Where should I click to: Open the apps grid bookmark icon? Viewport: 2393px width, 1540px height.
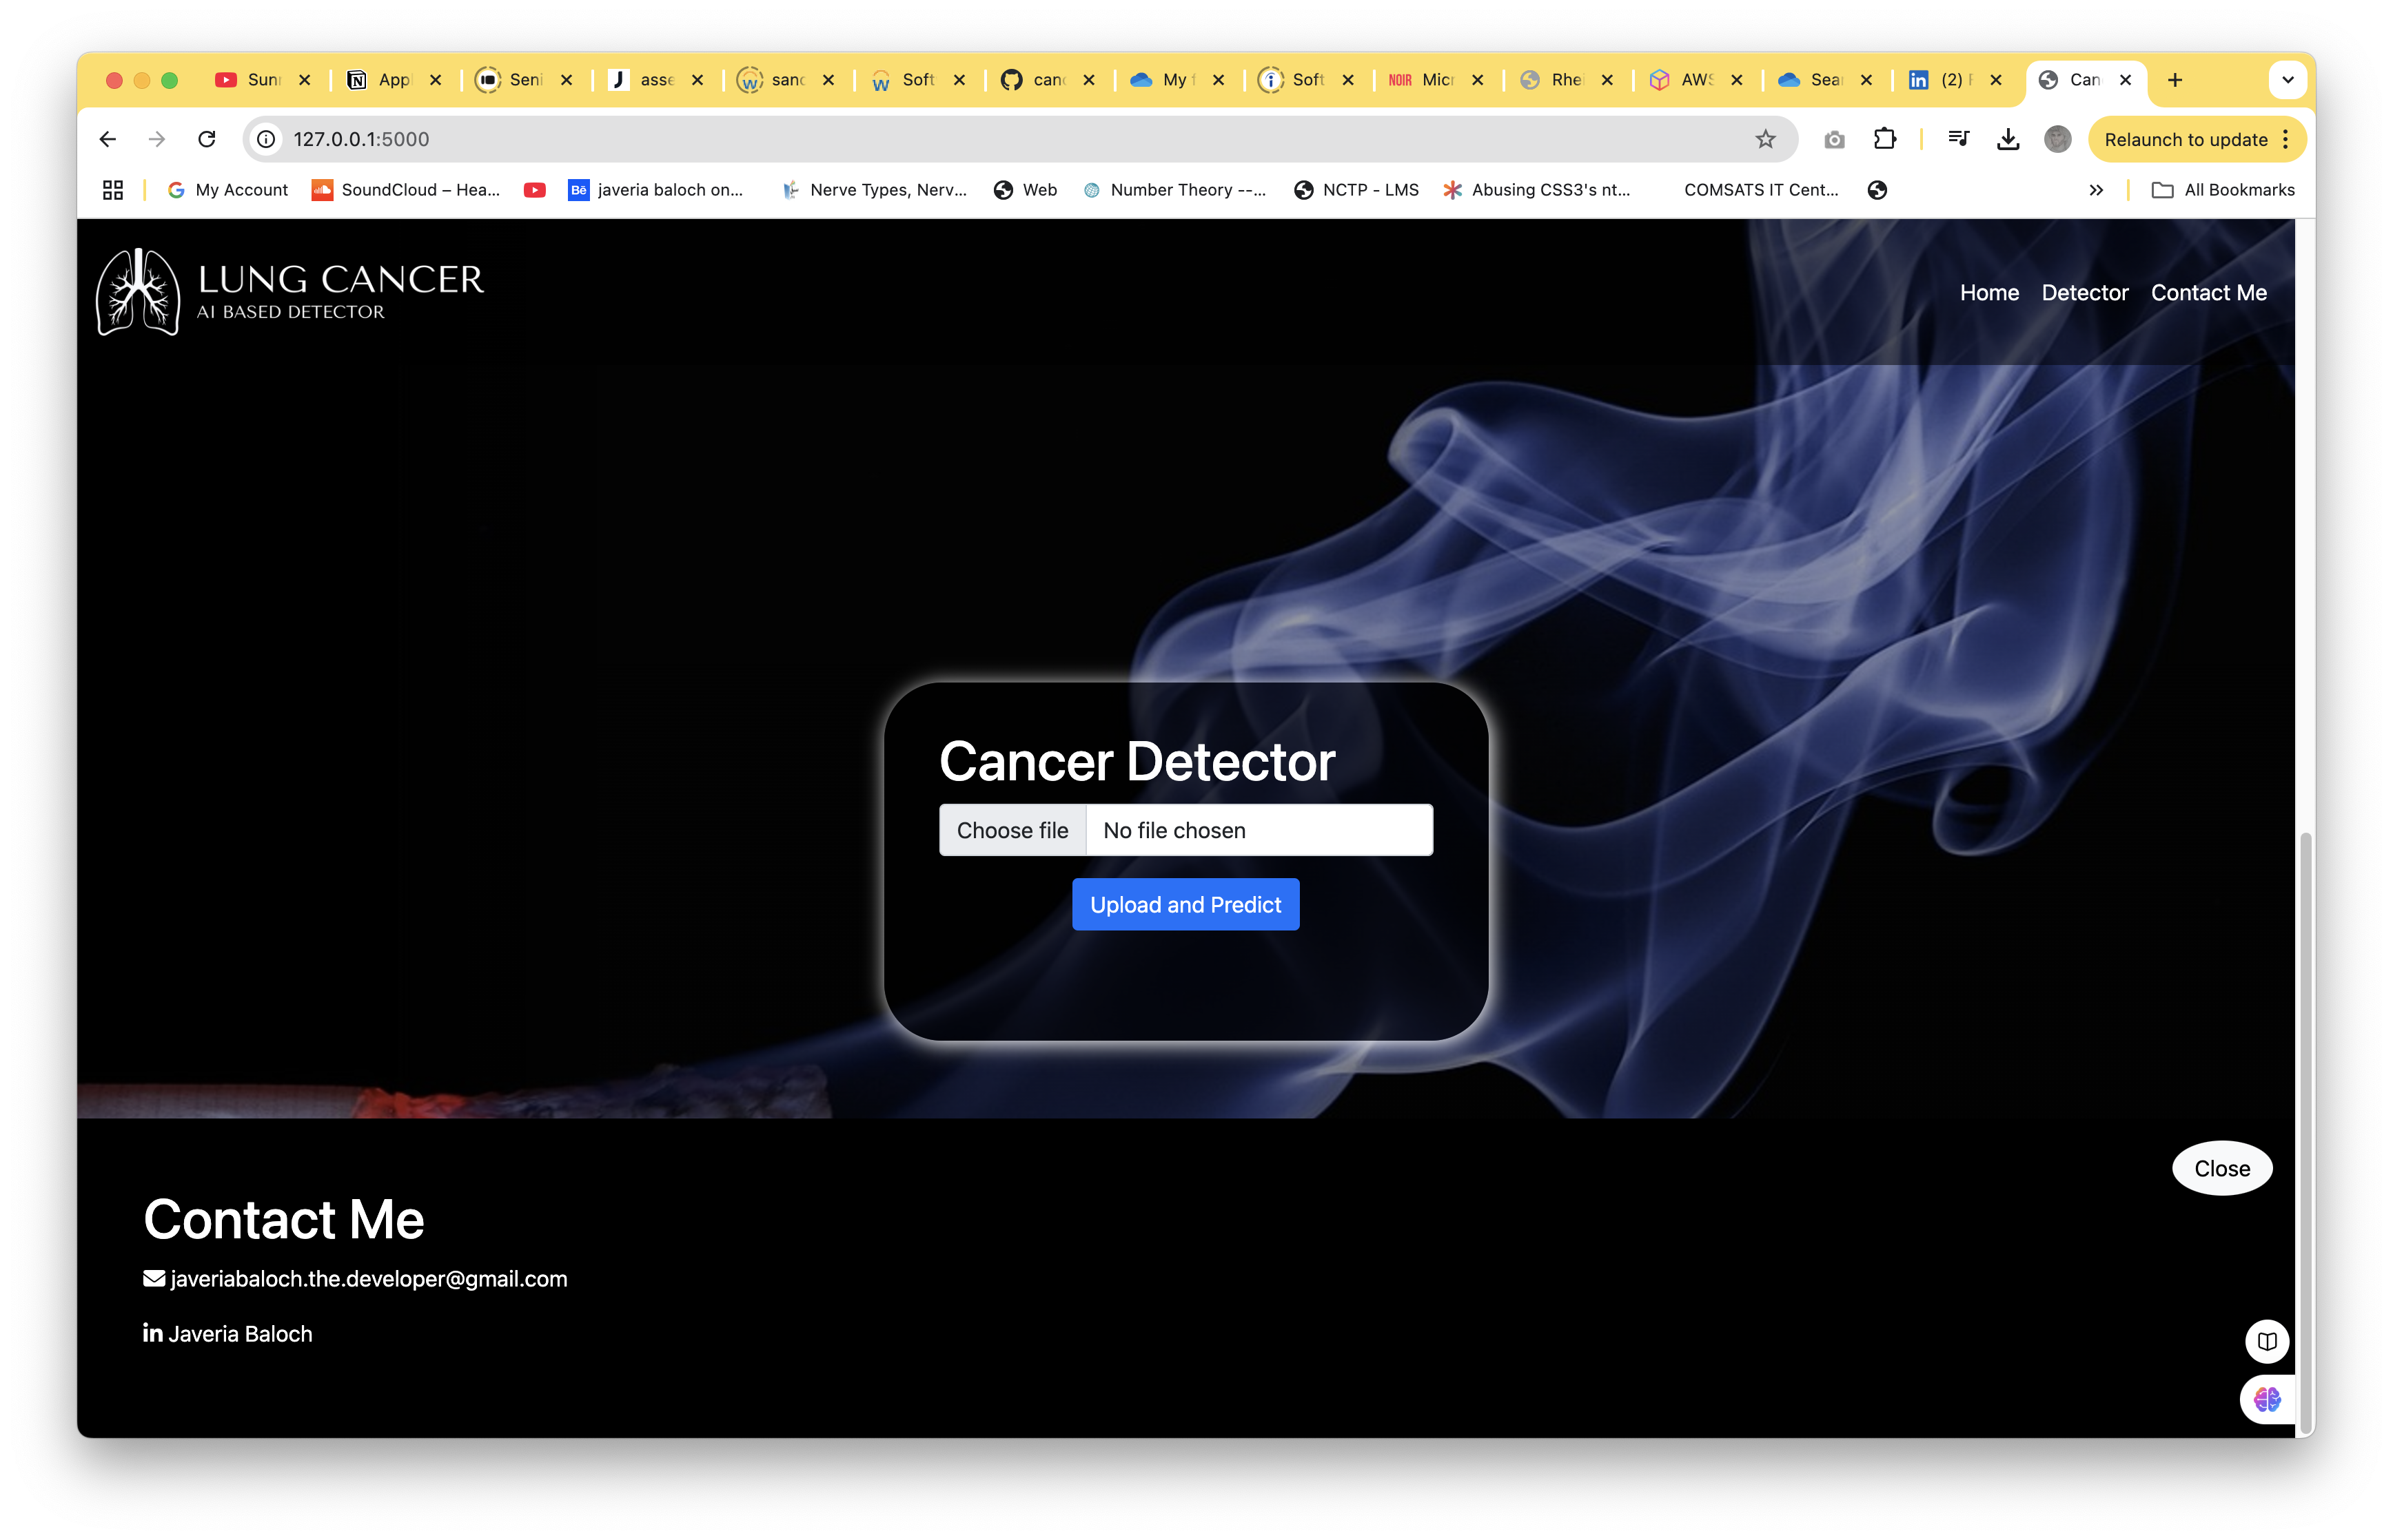(113, 190)
